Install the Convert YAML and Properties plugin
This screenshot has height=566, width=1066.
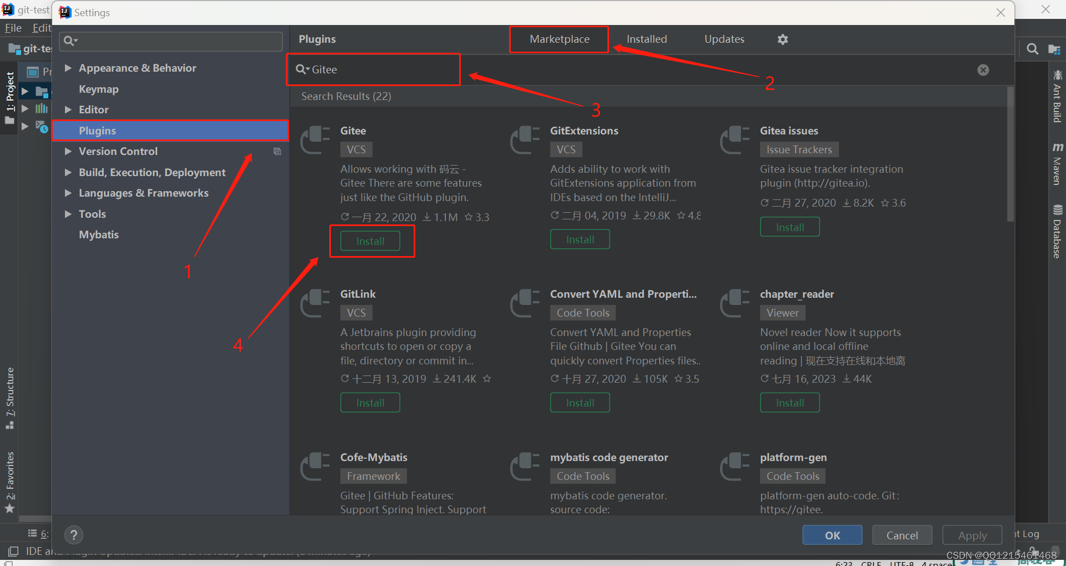coord(580,403)
